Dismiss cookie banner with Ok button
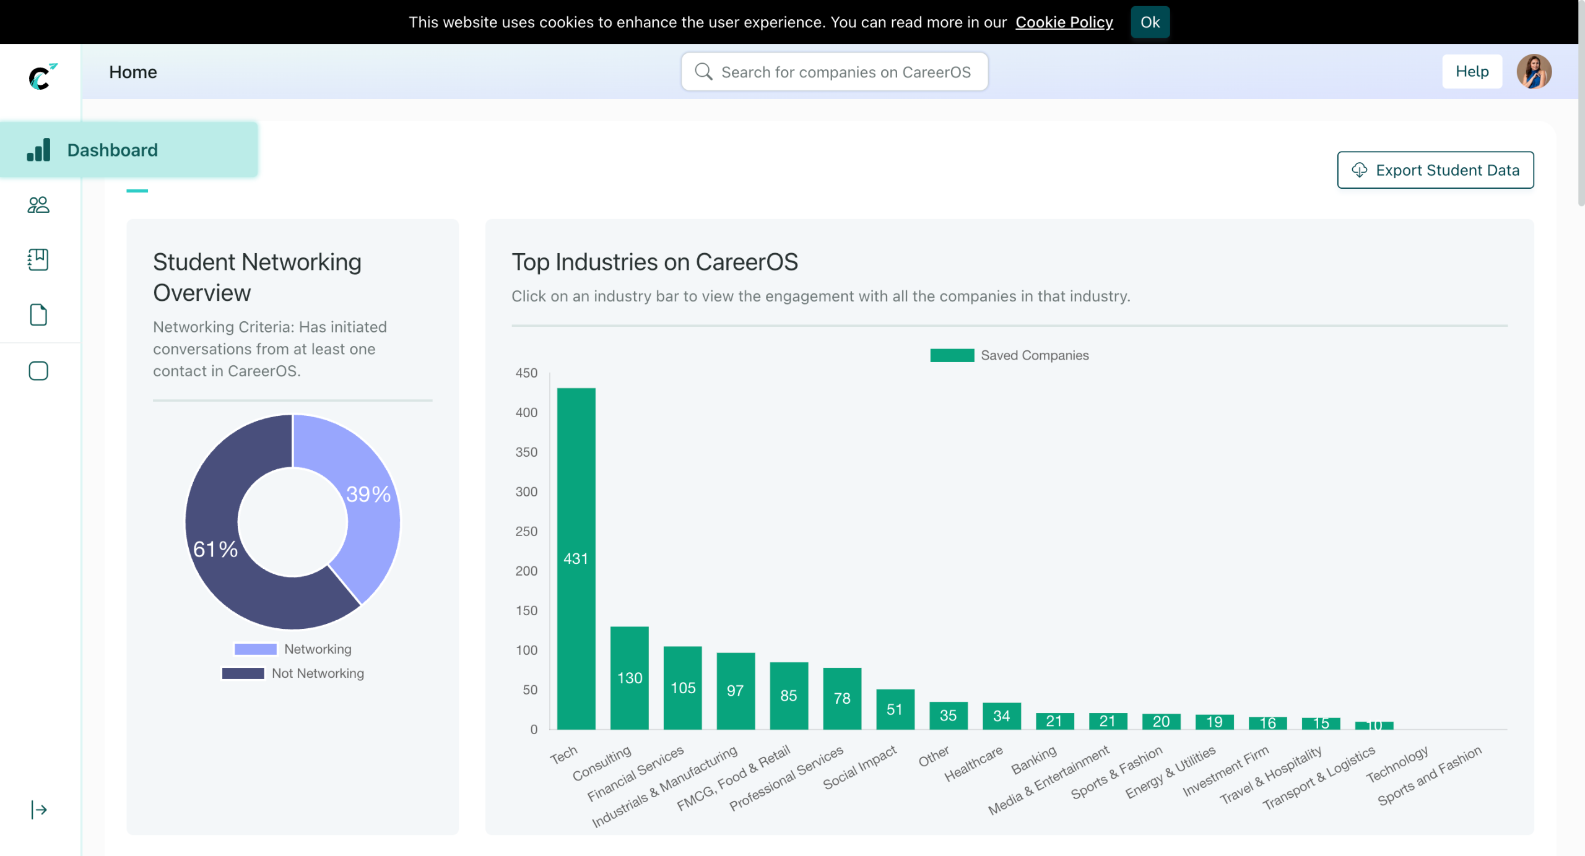This screenshot has width=1585, height=856. (1150, 22)
